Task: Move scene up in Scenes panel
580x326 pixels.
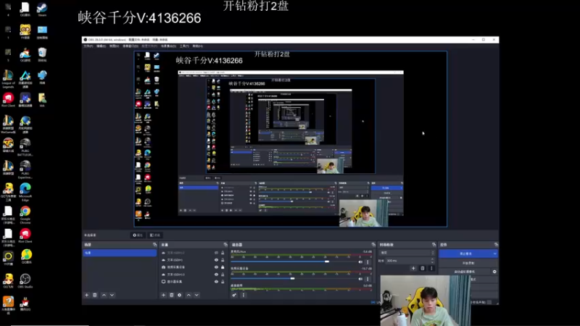Action: tap(104, 295)
